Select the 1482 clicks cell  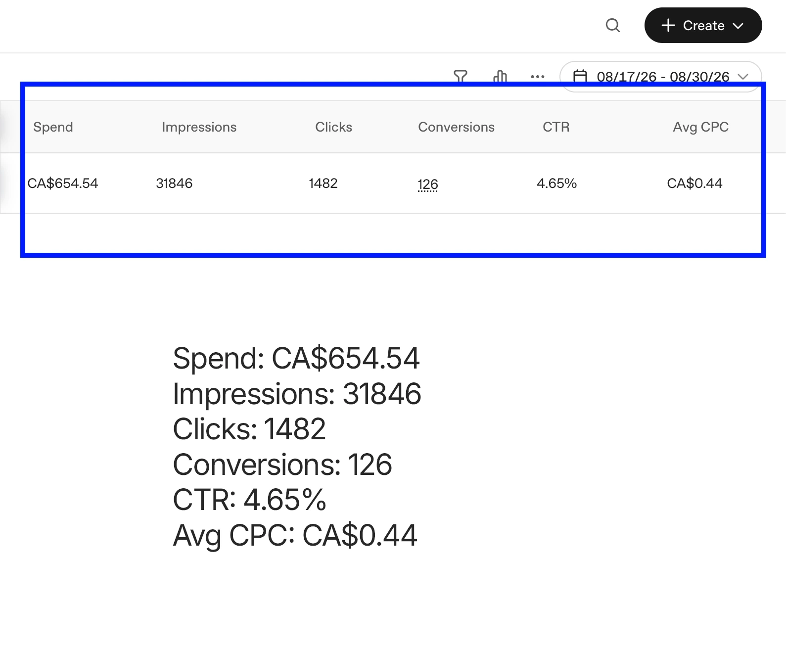click(323, 184)
